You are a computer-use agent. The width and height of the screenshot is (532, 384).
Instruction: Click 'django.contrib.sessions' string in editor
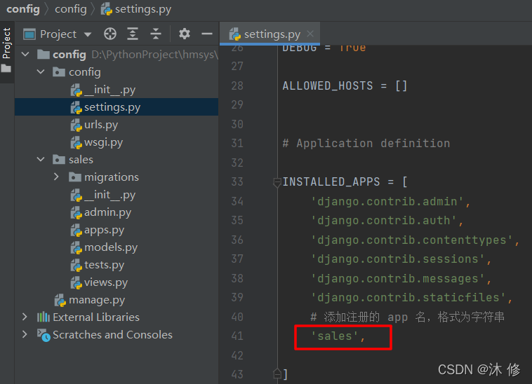(398, 259)
